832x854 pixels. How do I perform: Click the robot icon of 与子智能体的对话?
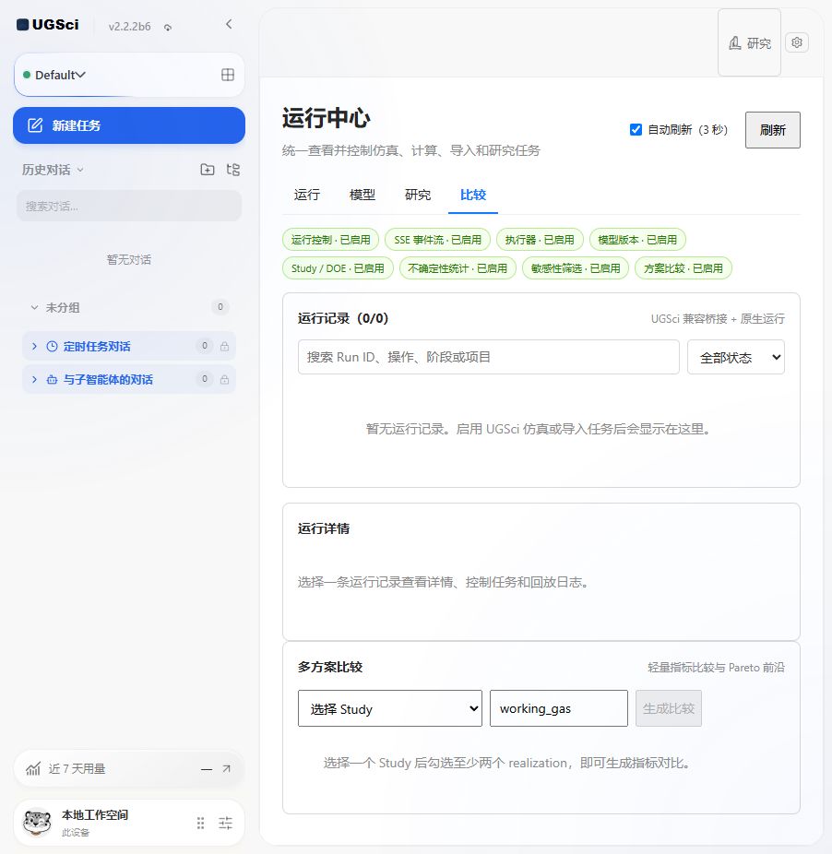[52, 380]
